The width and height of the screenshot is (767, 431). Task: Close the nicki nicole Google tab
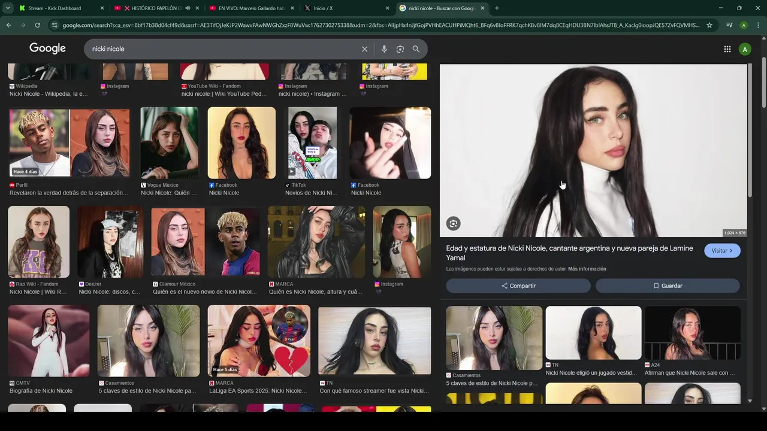tap(482, 8)
